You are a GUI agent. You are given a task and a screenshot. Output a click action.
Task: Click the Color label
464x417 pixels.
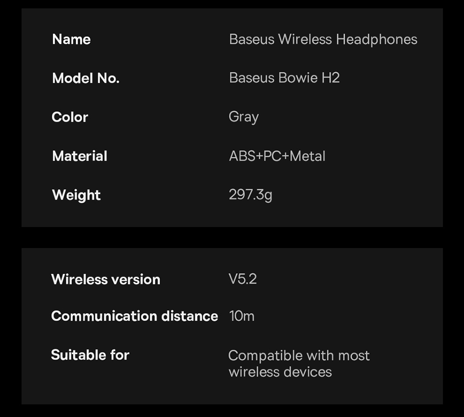70,117
